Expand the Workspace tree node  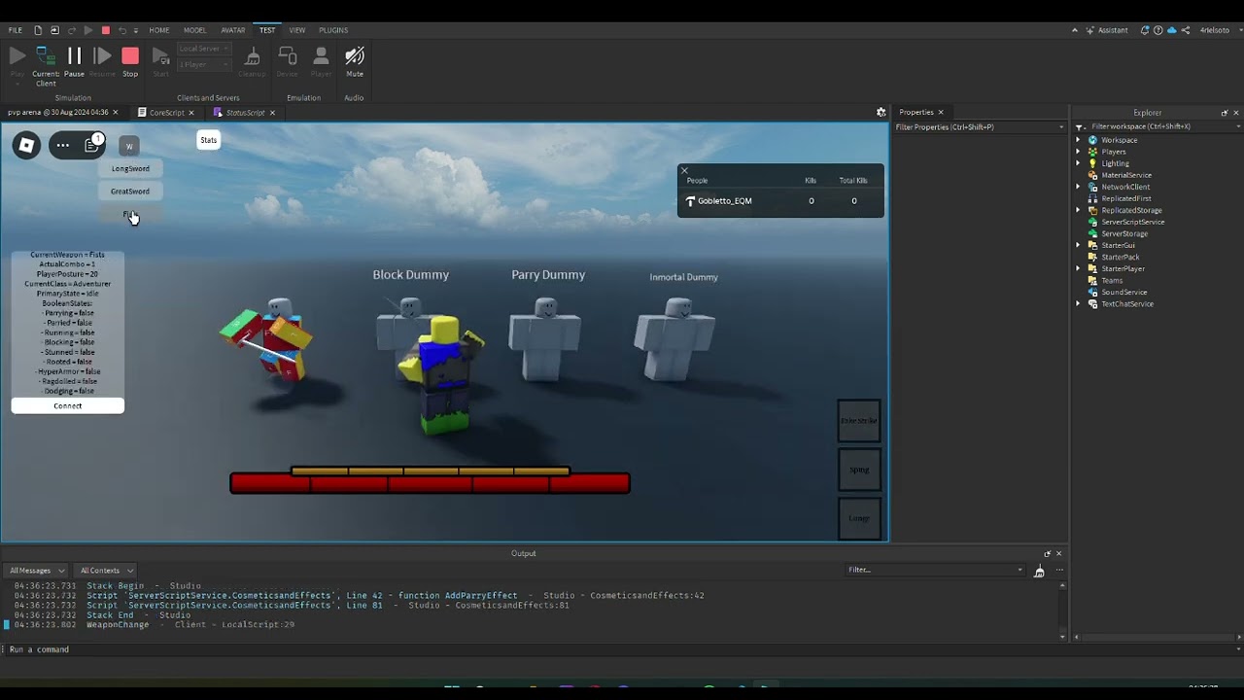pos(1078,140)
